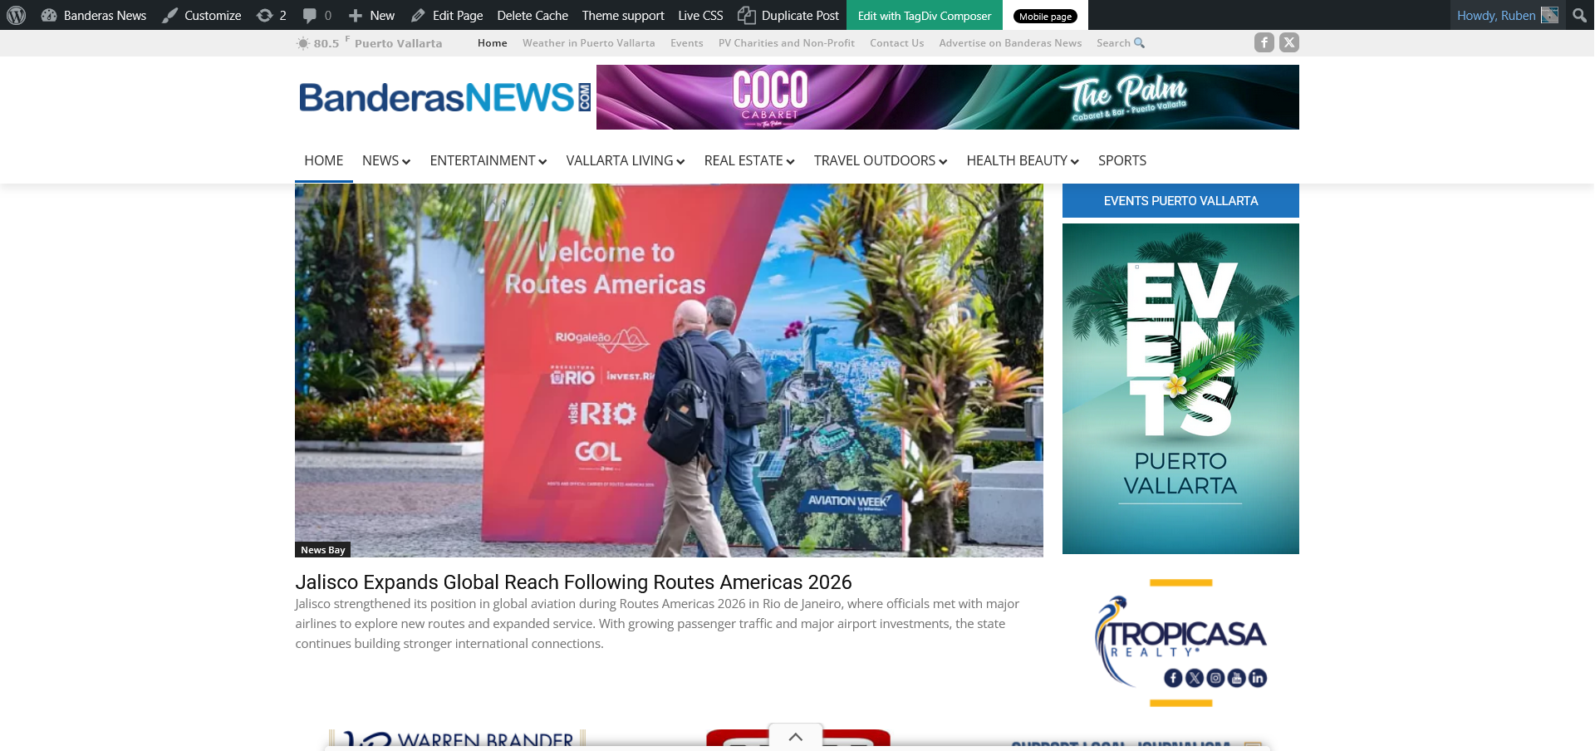Open the Jalisco Expands Global Reach article headline
This screenshot has width=1595, height=751.
(573, 582)
